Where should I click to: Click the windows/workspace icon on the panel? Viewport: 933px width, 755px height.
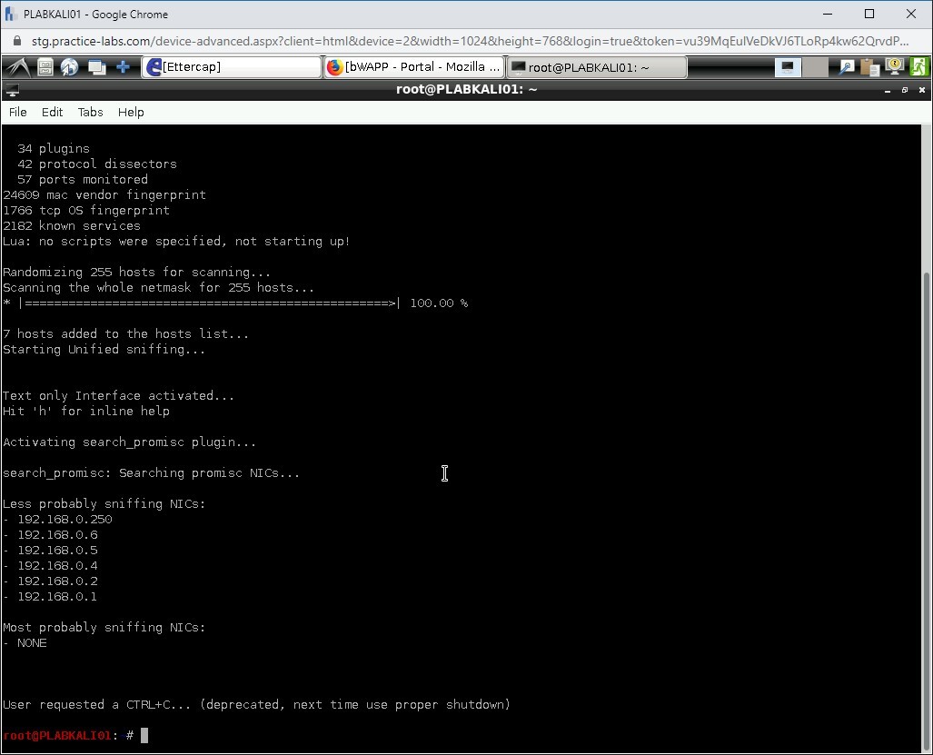(96, 66)
